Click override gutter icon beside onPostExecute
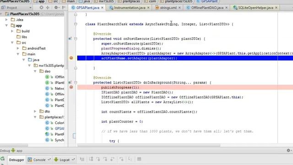 (70, 38)
